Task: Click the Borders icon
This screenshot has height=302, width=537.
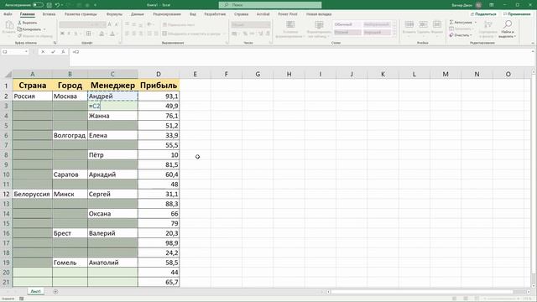Action: pos(89,34)
